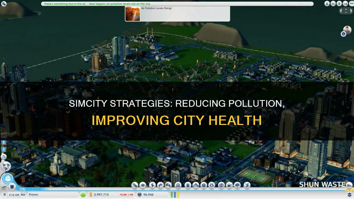Screen dimensions: 354x199
Task: Open the Parks tree menu
Action: click(x=237, y=185)
